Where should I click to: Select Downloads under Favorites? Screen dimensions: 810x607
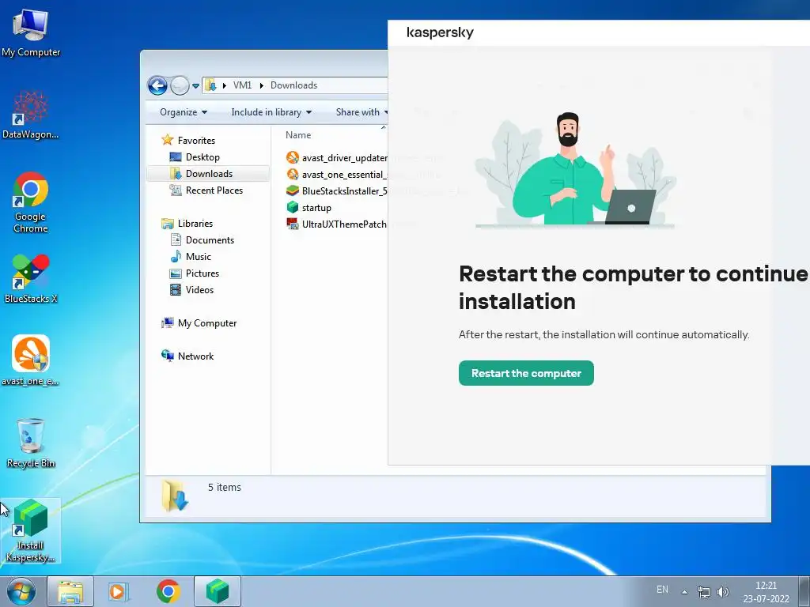click(x=209, y=173)
